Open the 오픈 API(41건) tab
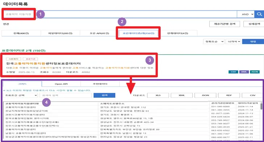 99,33
